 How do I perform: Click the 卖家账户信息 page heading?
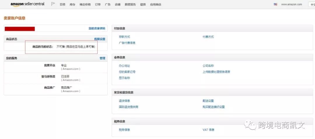[15, 18]
